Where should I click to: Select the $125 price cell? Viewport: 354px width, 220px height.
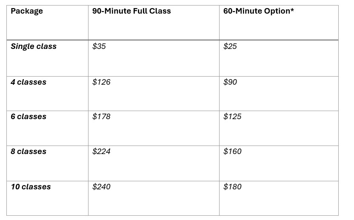[232, 117]
